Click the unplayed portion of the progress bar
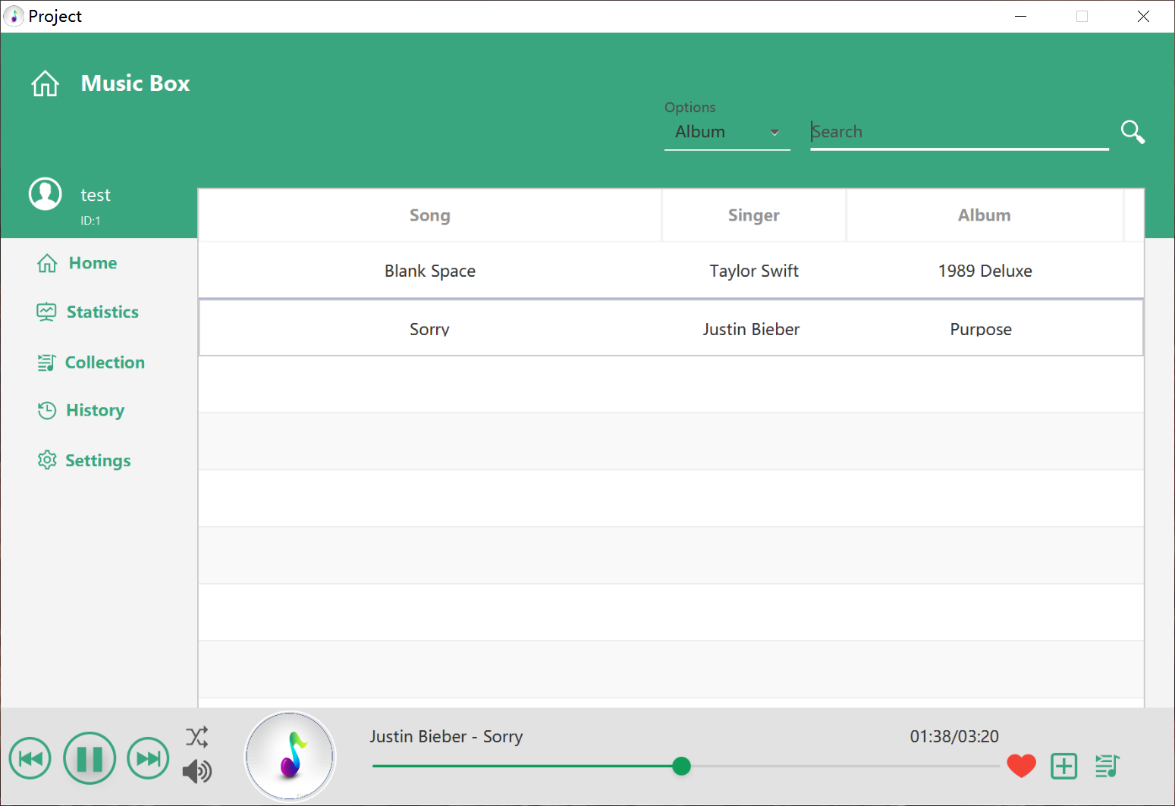 coord(845,766)
